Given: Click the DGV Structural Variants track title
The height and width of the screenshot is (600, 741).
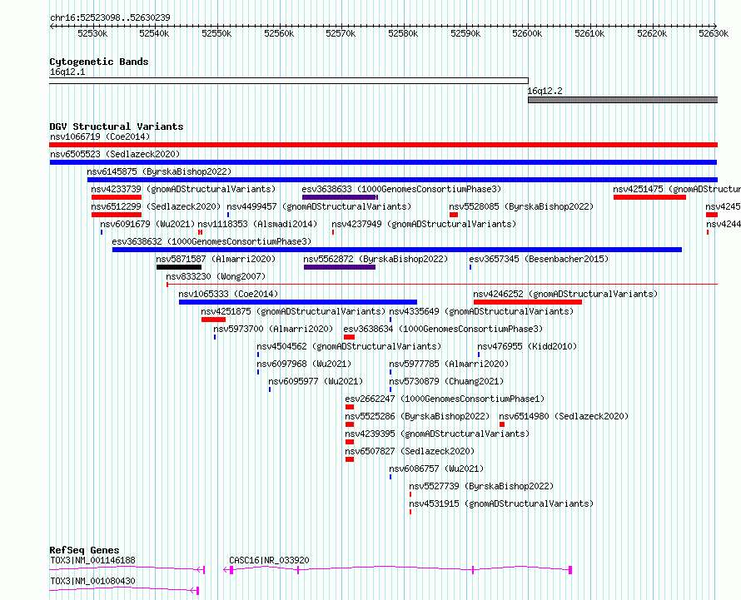Looking at the screenshot, I should [117, 126].
